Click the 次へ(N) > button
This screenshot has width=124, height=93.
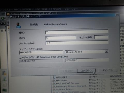(x=86, y=71)
